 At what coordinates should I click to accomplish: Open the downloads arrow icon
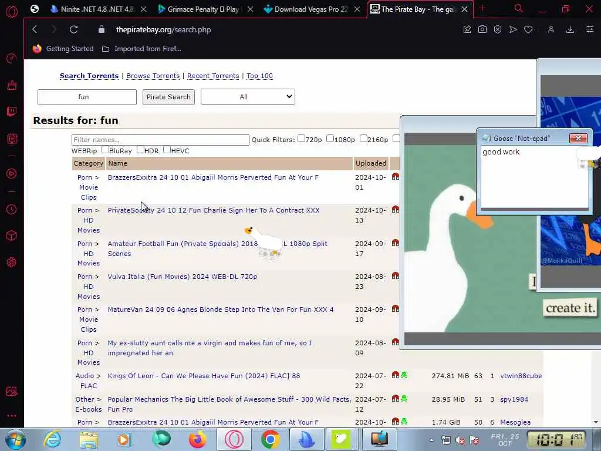point(570,29)
